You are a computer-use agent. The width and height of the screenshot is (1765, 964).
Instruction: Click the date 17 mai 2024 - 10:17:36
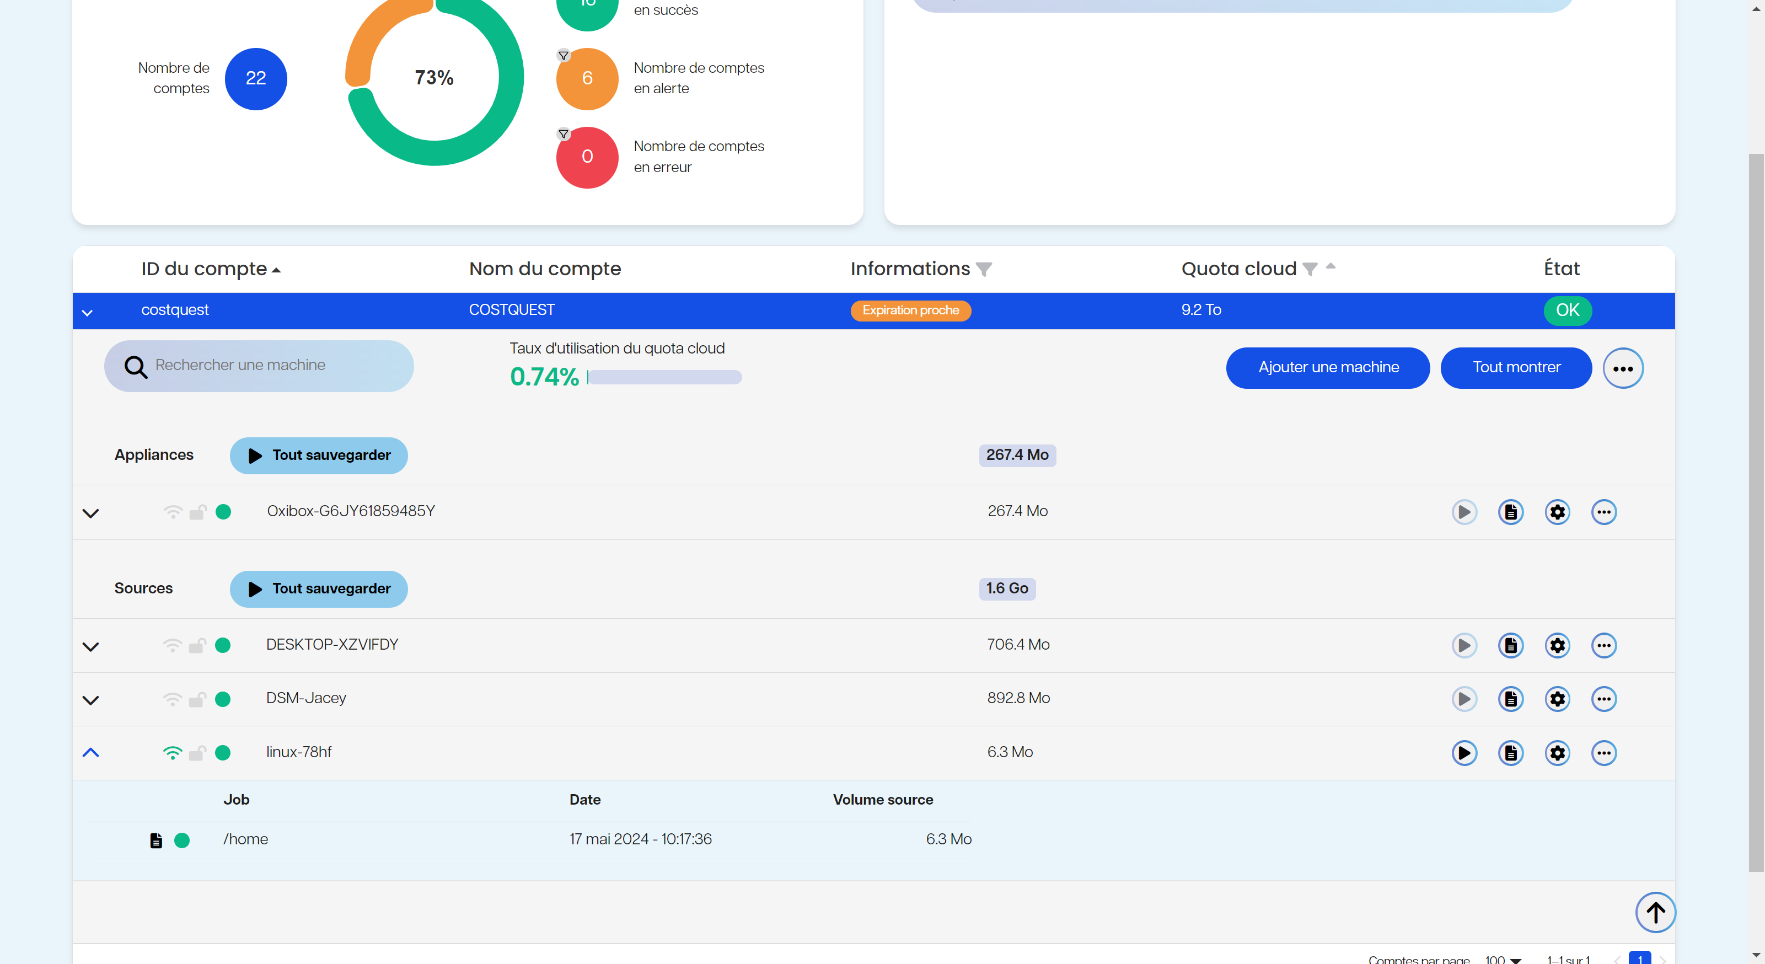click(x=640, y=840)
